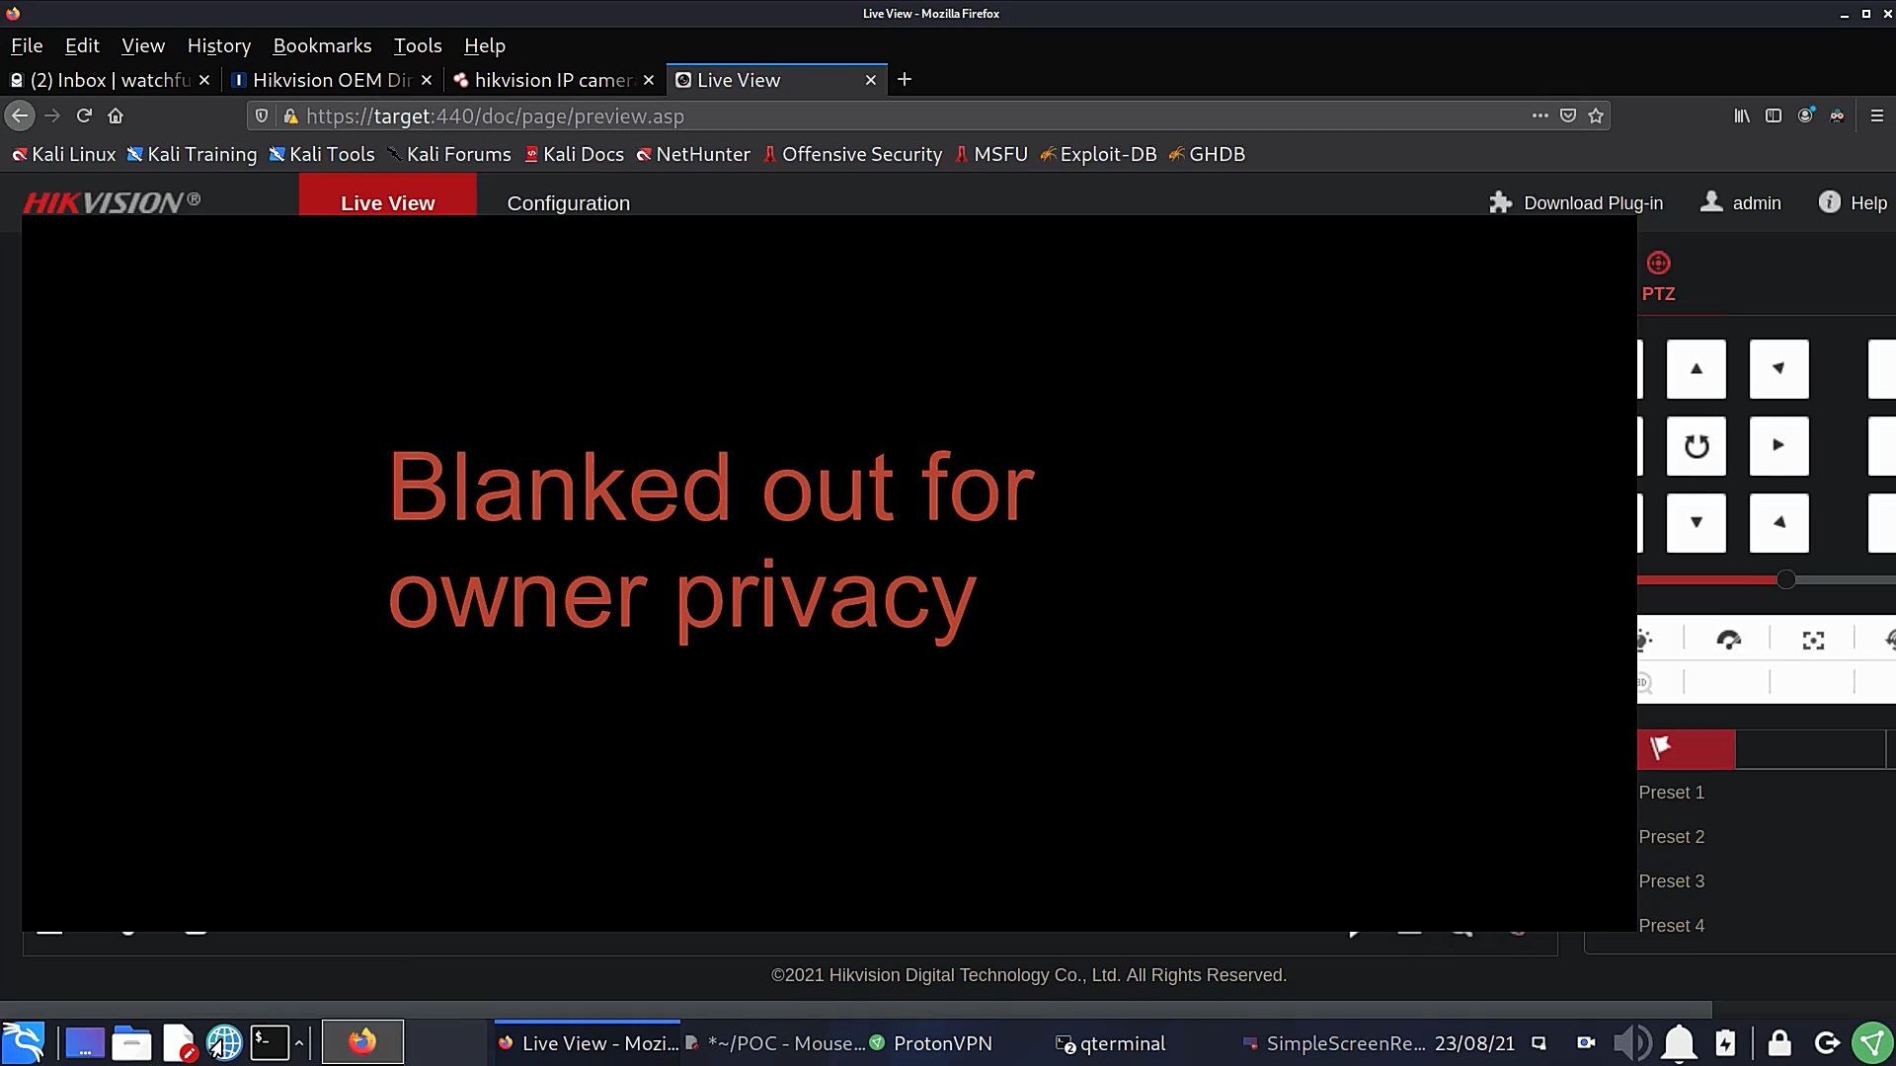Screen dimensions: 1896x1066
Task: Select Preset 2 camera position
Action: tap(1671, 836)
